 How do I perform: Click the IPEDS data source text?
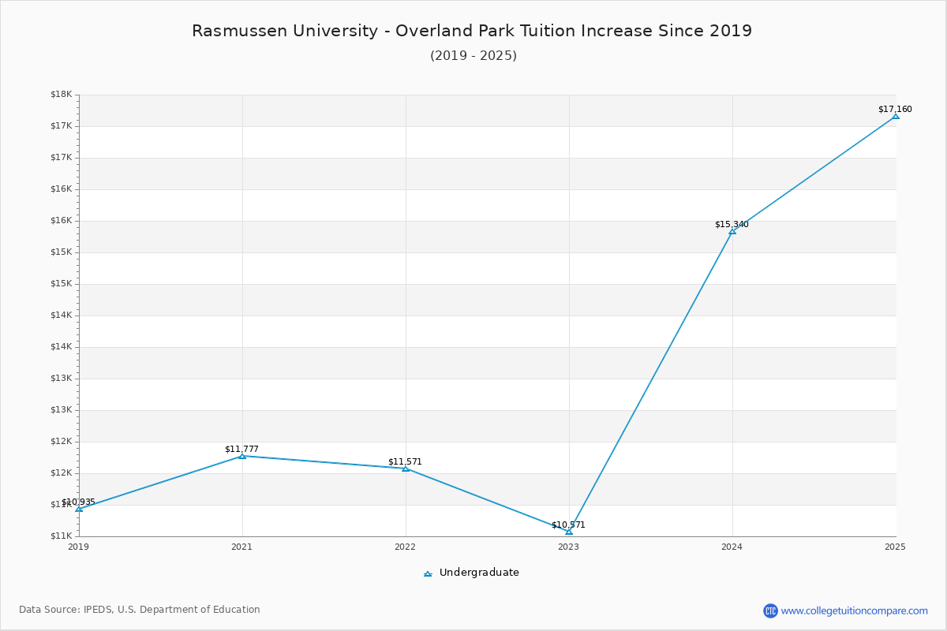140,610
